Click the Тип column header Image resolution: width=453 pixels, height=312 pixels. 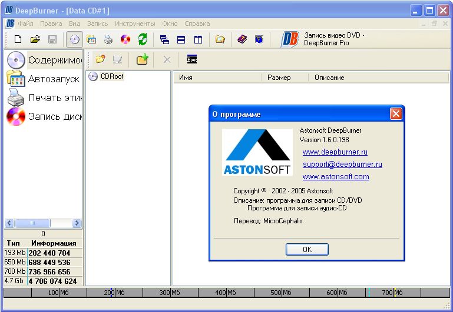14,243
